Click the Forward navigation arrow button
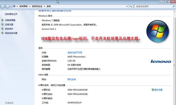This screenshot has width=176, height=105. (x=7, y=7)
